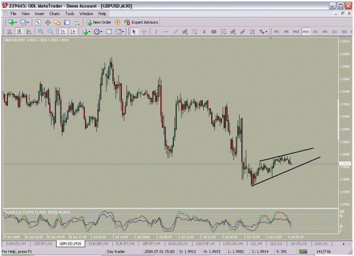
Task: Toggle chart auto scroll
Action: [x=63, y=32]
